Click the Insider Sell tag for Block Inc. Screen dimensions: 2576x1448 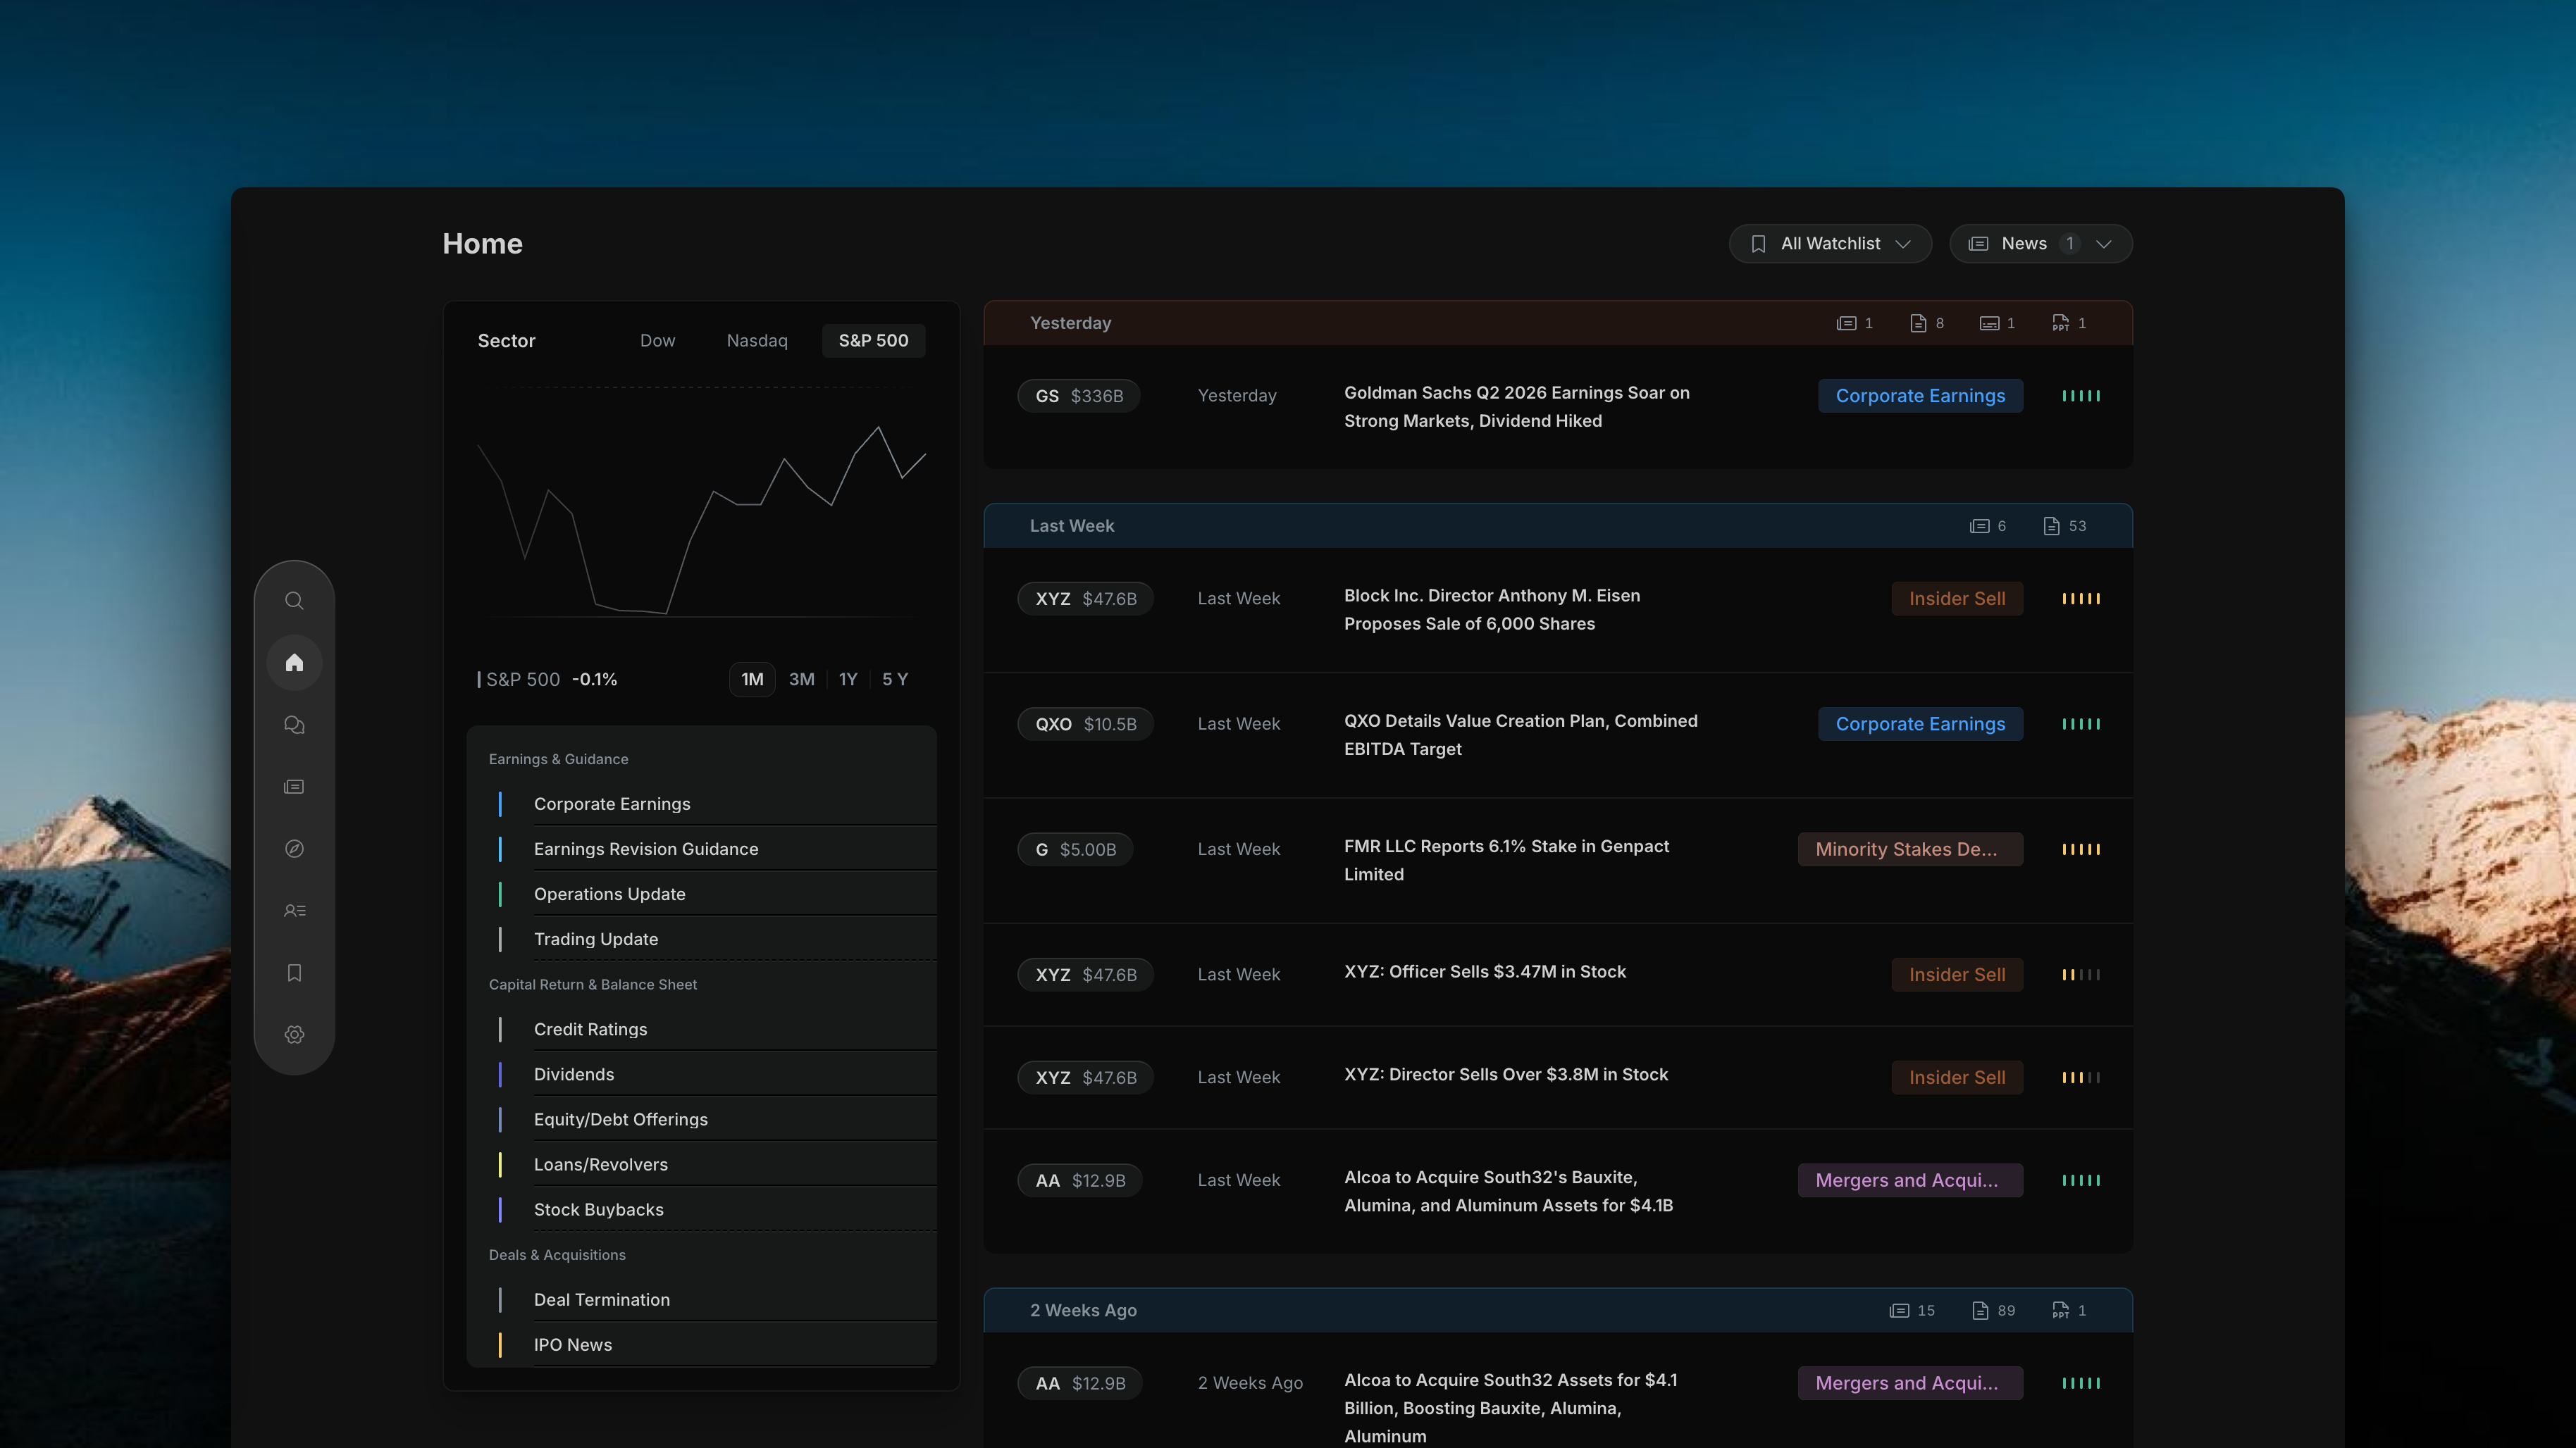click(1957, 599)
